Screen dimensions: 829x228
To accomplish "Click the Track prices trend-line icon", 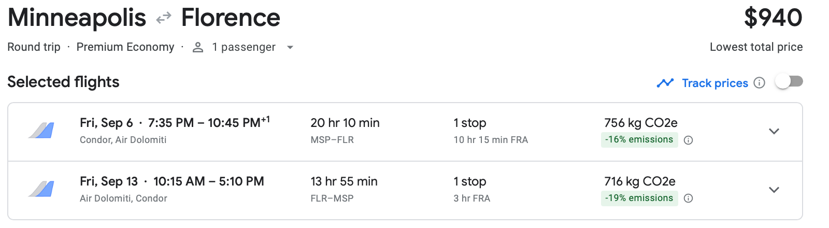I will [x=665, y=83].
